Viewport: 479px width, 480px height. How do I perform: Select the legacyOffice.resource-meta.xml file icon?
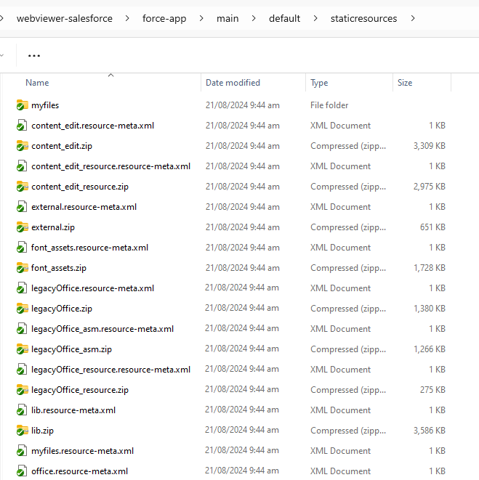click(22, 288)
